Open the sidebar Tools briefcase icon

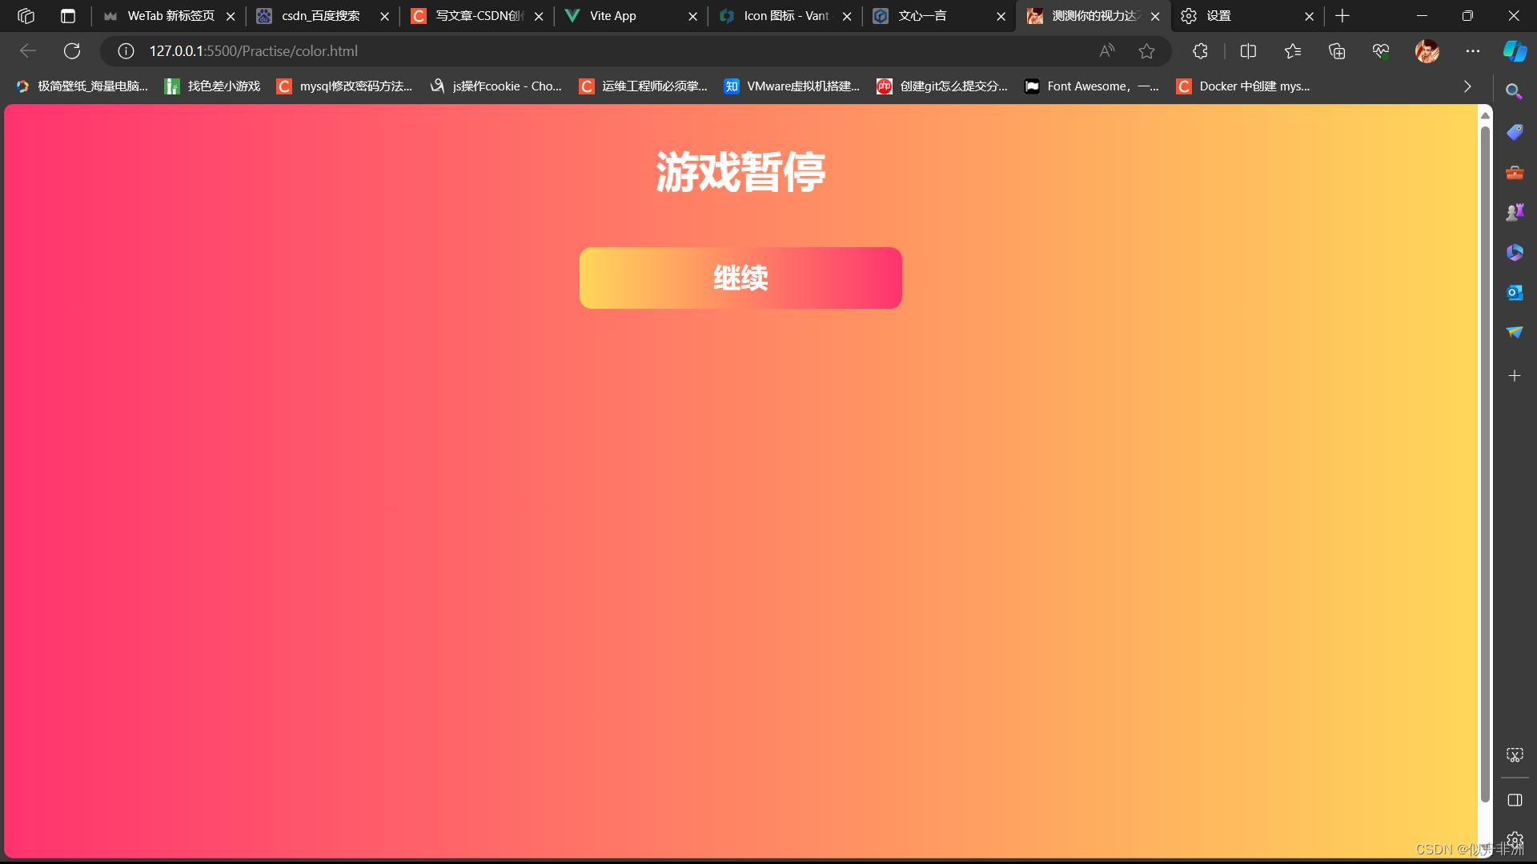click(x=1514, y=173)
